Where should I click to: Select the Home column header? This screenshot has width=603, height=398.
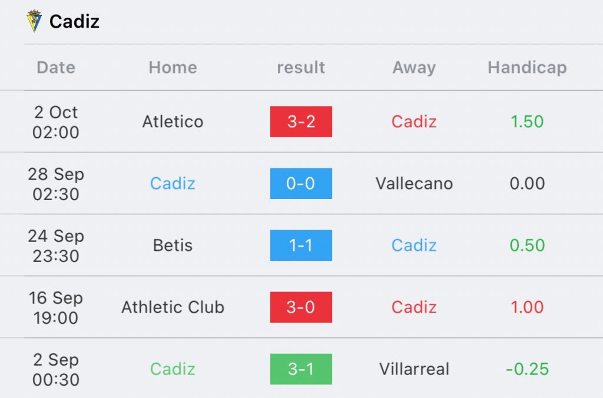(x=173, y=67)
